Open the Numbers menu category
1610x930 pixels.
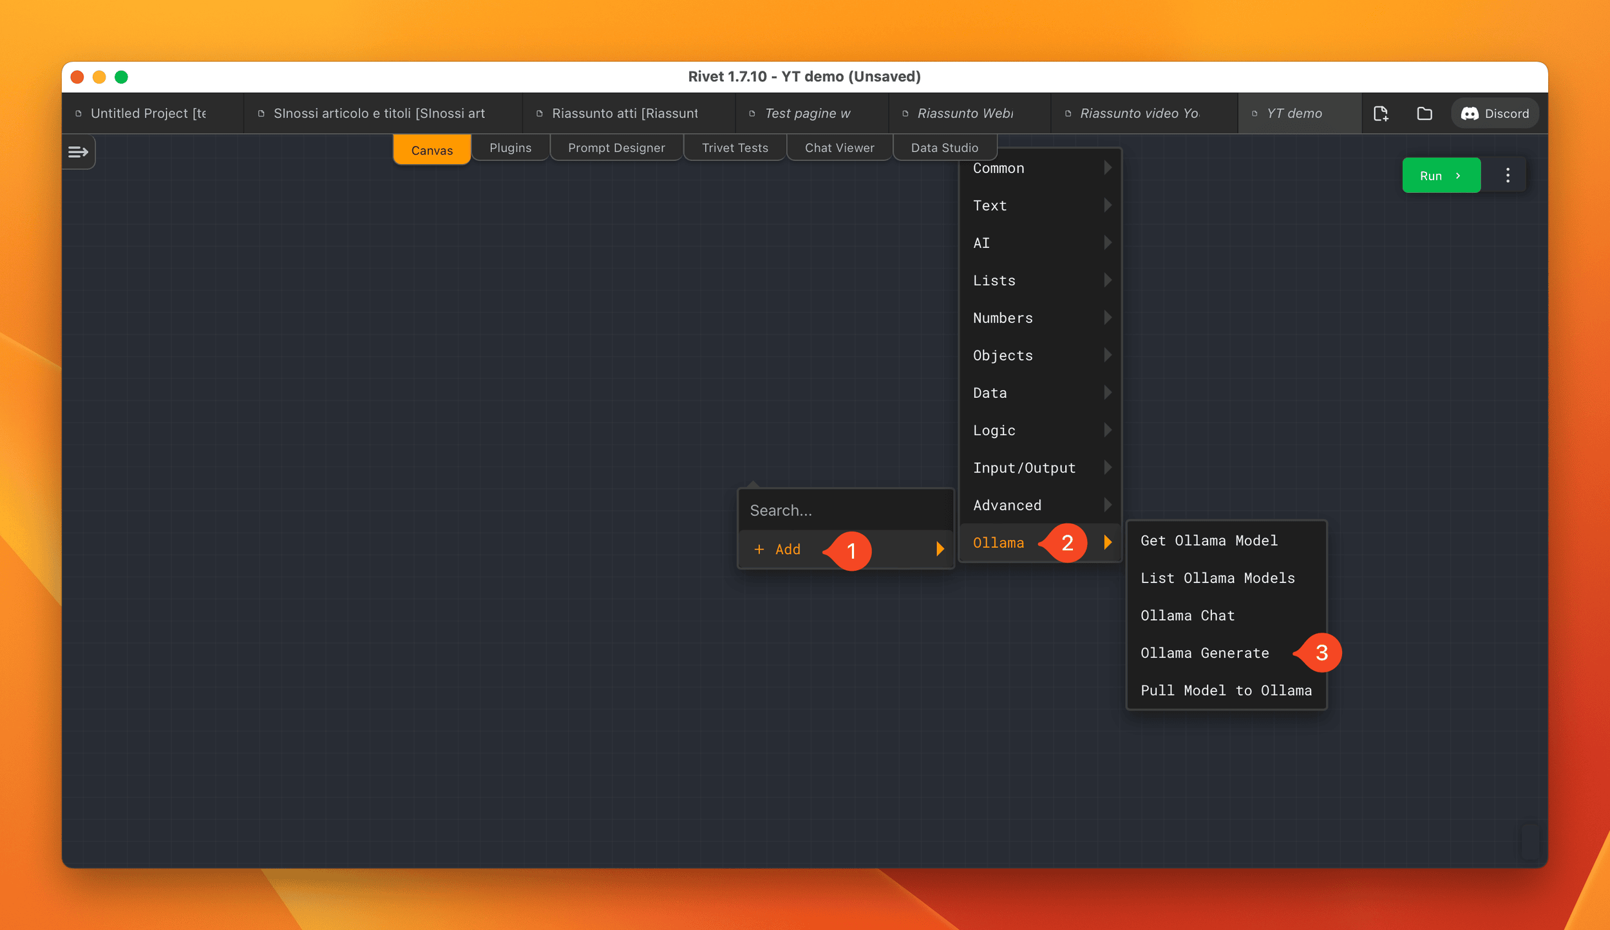pos(1039,317)
